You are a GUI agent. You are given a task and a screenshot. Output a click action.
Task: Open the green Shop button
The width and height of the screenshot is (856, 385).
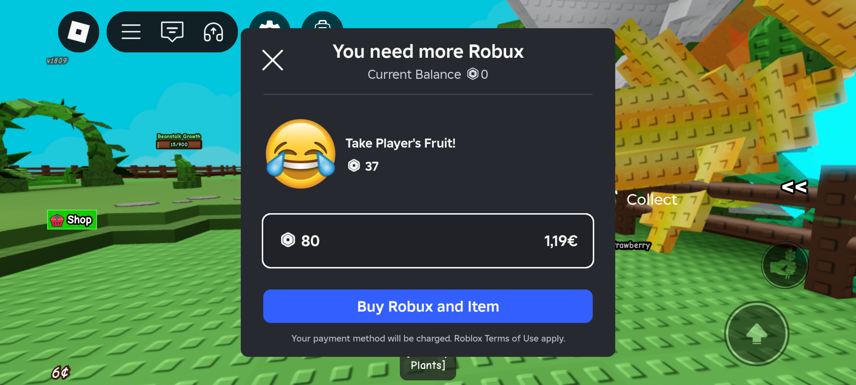pyautogui.click(x=72, y=220)
